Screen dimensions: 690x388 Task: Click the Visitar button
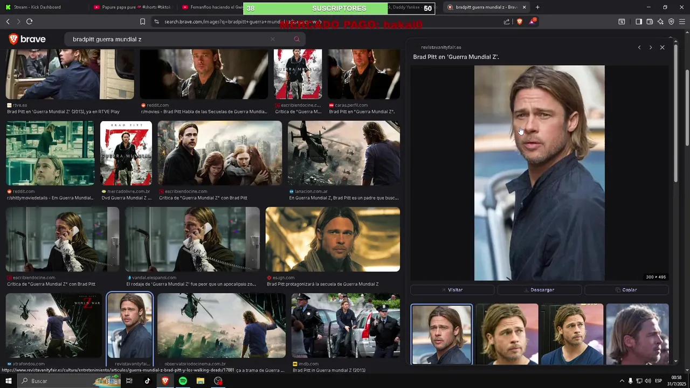click(x=452, y=290)
